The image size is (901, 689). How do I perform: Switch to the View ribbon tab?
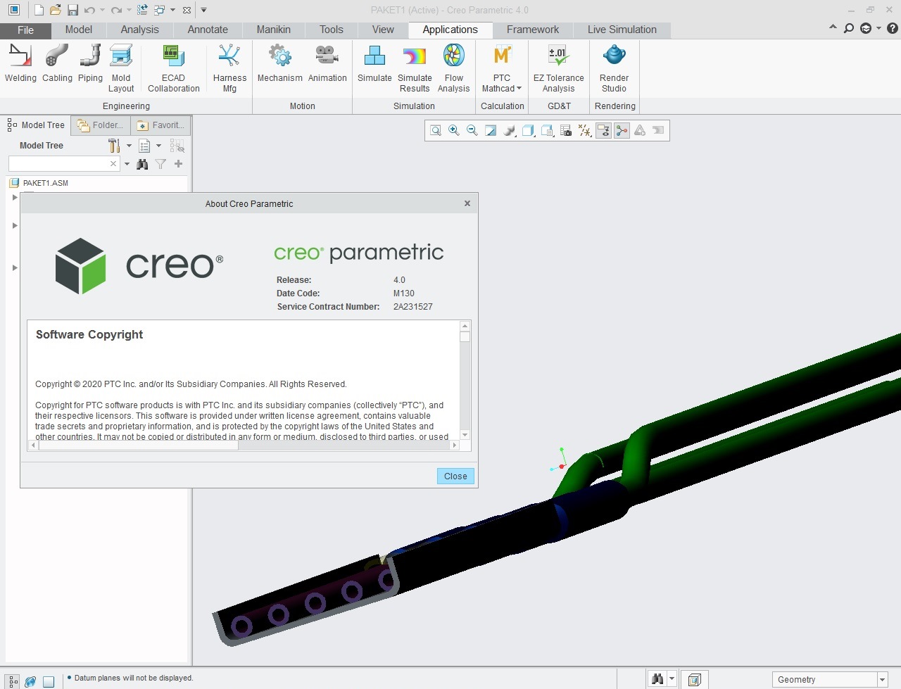(x=383, y=30)
